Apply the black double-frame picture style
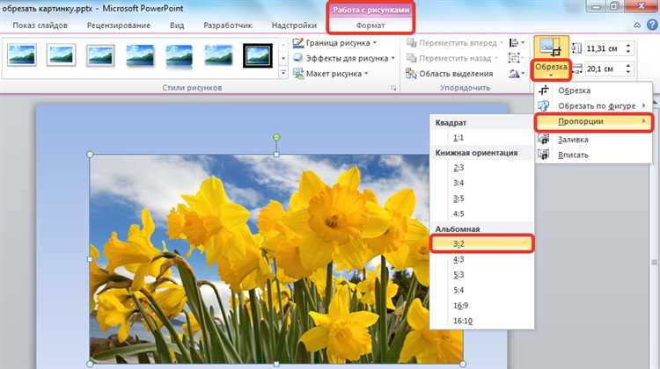The height and width of the screenshot is (369, 660). (258, 55)
